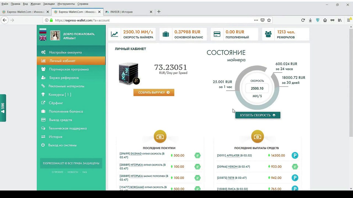The height and width of the screenshot is (198, 353).
Task: Click the user DILSHAD in purchases
Action: tap(136, 154)
